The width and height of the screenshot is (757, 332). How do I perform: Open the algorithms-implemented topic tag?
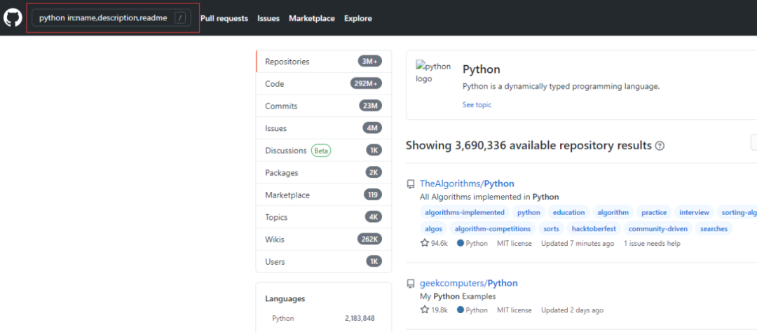click(x=465, y=212)
